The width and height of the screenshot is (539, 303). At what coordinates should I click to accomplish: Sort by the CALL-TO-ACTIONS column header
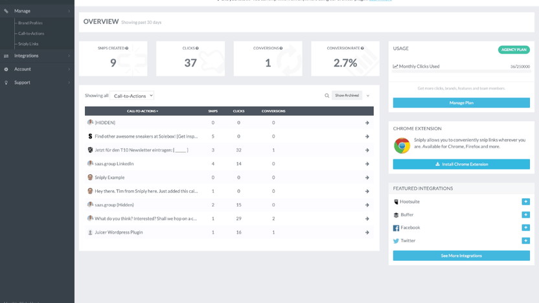pyautogui.click(x=143, y=111)
